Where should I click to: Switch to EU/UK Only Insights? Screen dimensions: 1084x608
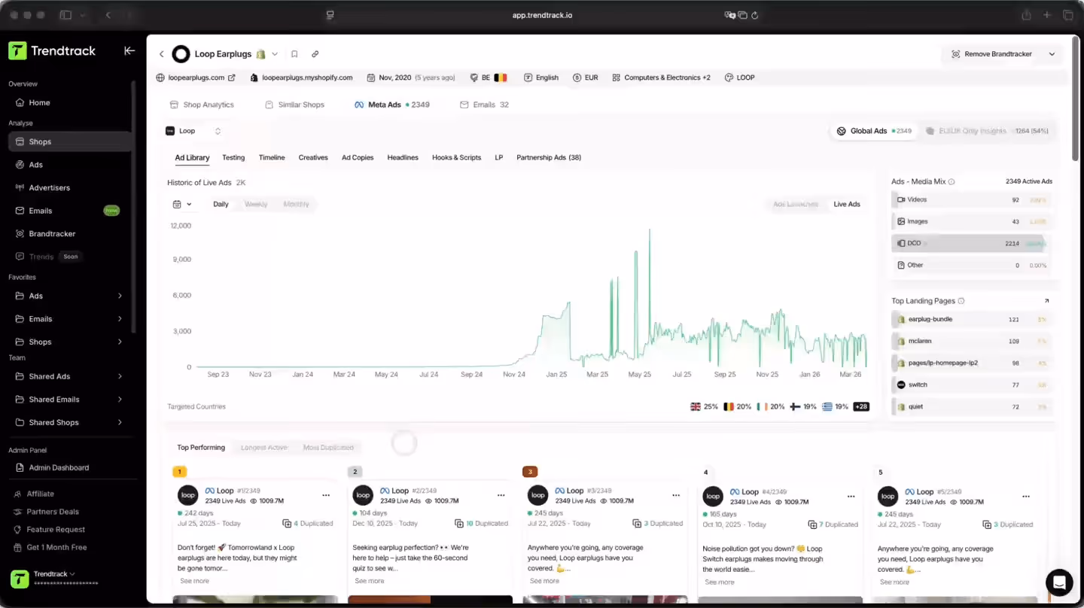(x=971, y=130)
